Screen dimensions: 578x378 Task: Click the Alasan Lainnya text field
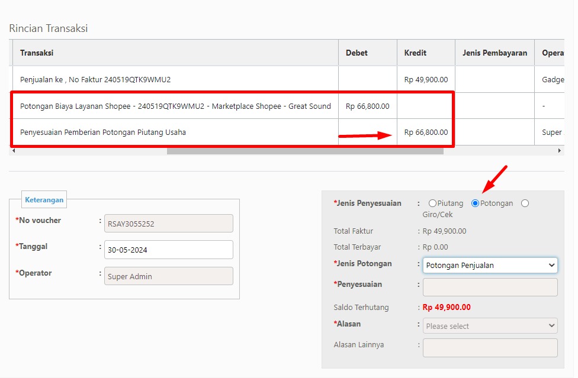click(x=490, y=348)
